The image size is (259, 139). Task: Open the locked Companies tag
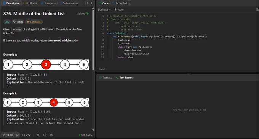[x=34, y=22]
